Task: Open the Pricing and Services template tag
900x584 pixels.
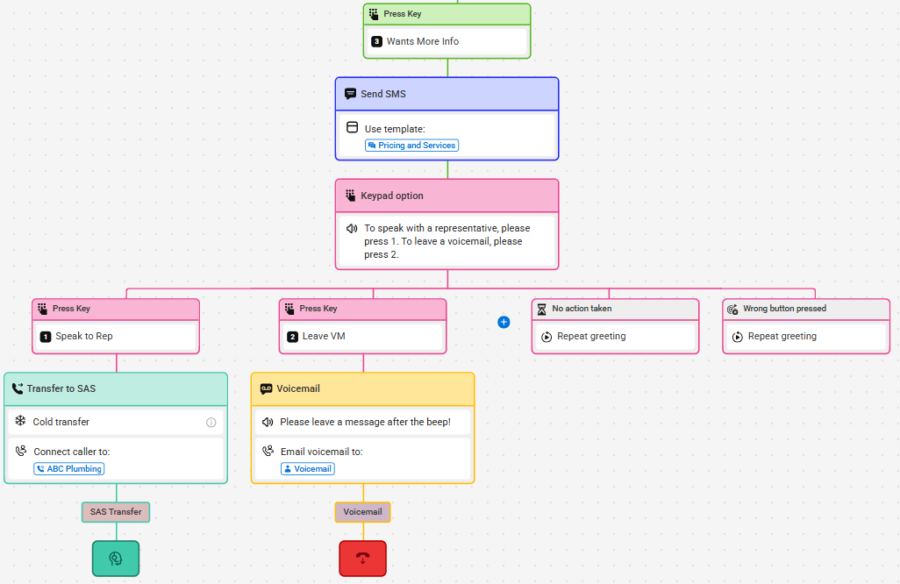Action: (411, 146)
